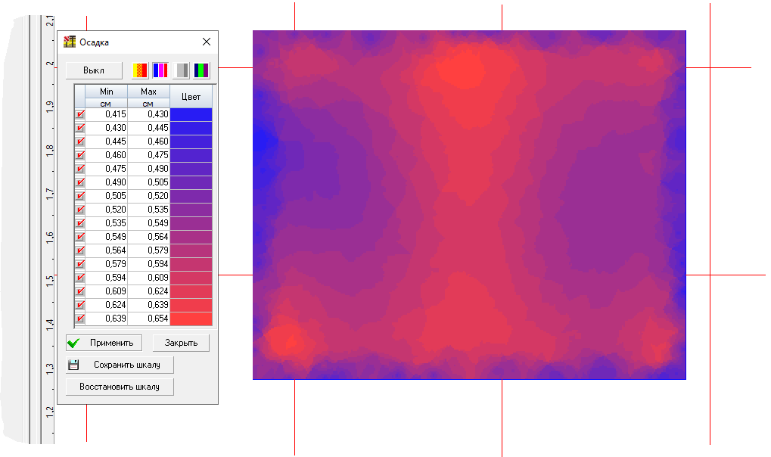Click the Max column header
The width and height of the screenshot is (771, 457).
click(148, 92)
